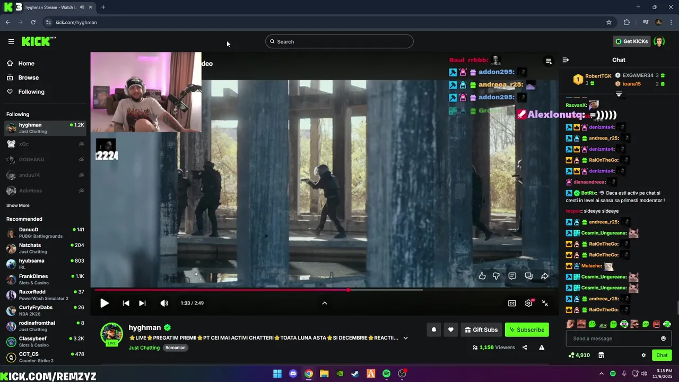
Task: Open hyghman channel avatar
Action: (x=111, y=334)
